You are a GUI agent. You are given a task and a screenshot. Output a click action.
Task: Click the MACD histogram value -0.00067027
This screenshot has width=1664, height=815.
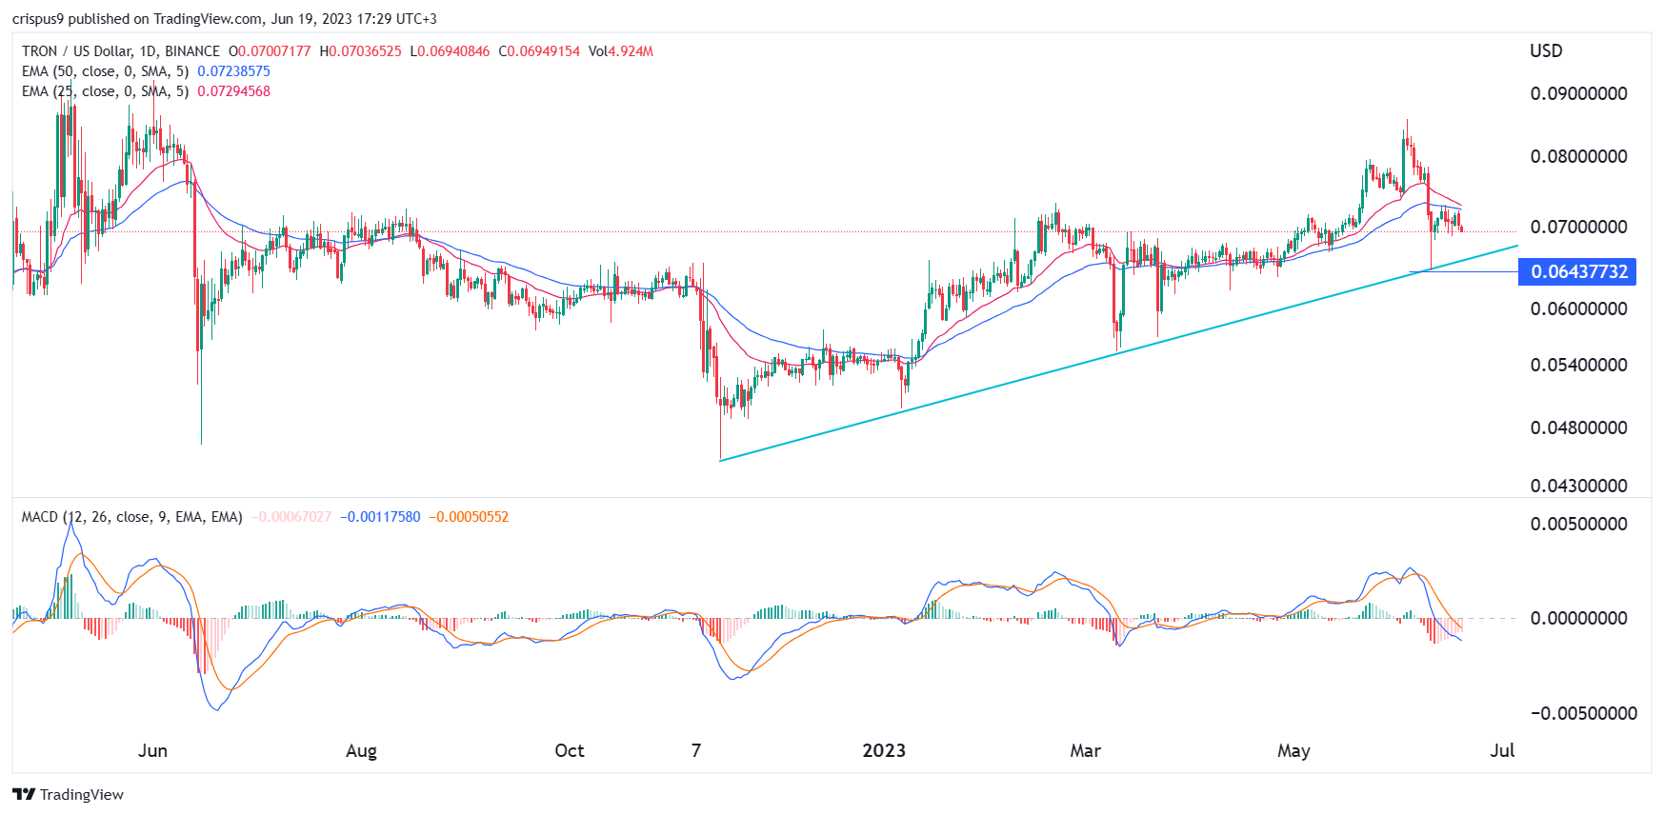click(291, 517)
